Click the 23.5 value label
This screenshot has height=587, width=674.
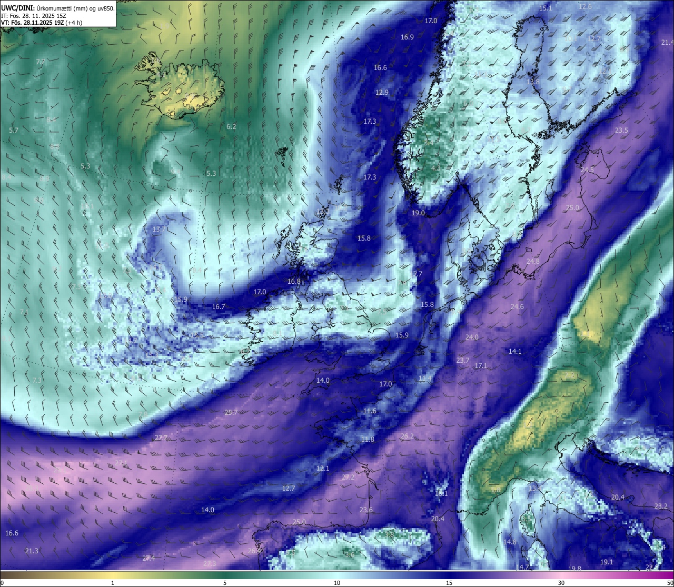621,130
